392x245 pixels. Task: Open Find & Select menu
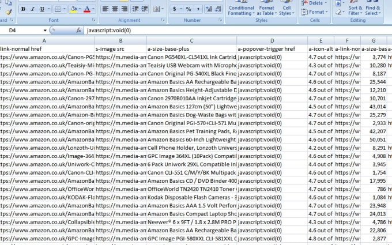click(373, 8)
